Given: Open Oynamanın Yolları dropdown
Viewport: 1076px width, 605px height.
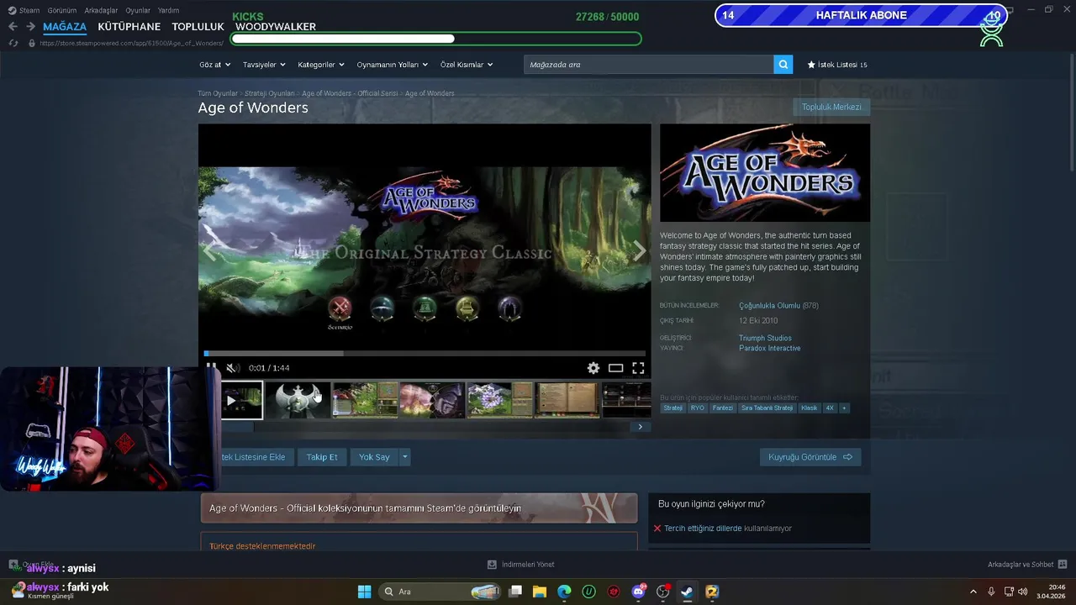Looking at the screenshot, I should (393, 65).
